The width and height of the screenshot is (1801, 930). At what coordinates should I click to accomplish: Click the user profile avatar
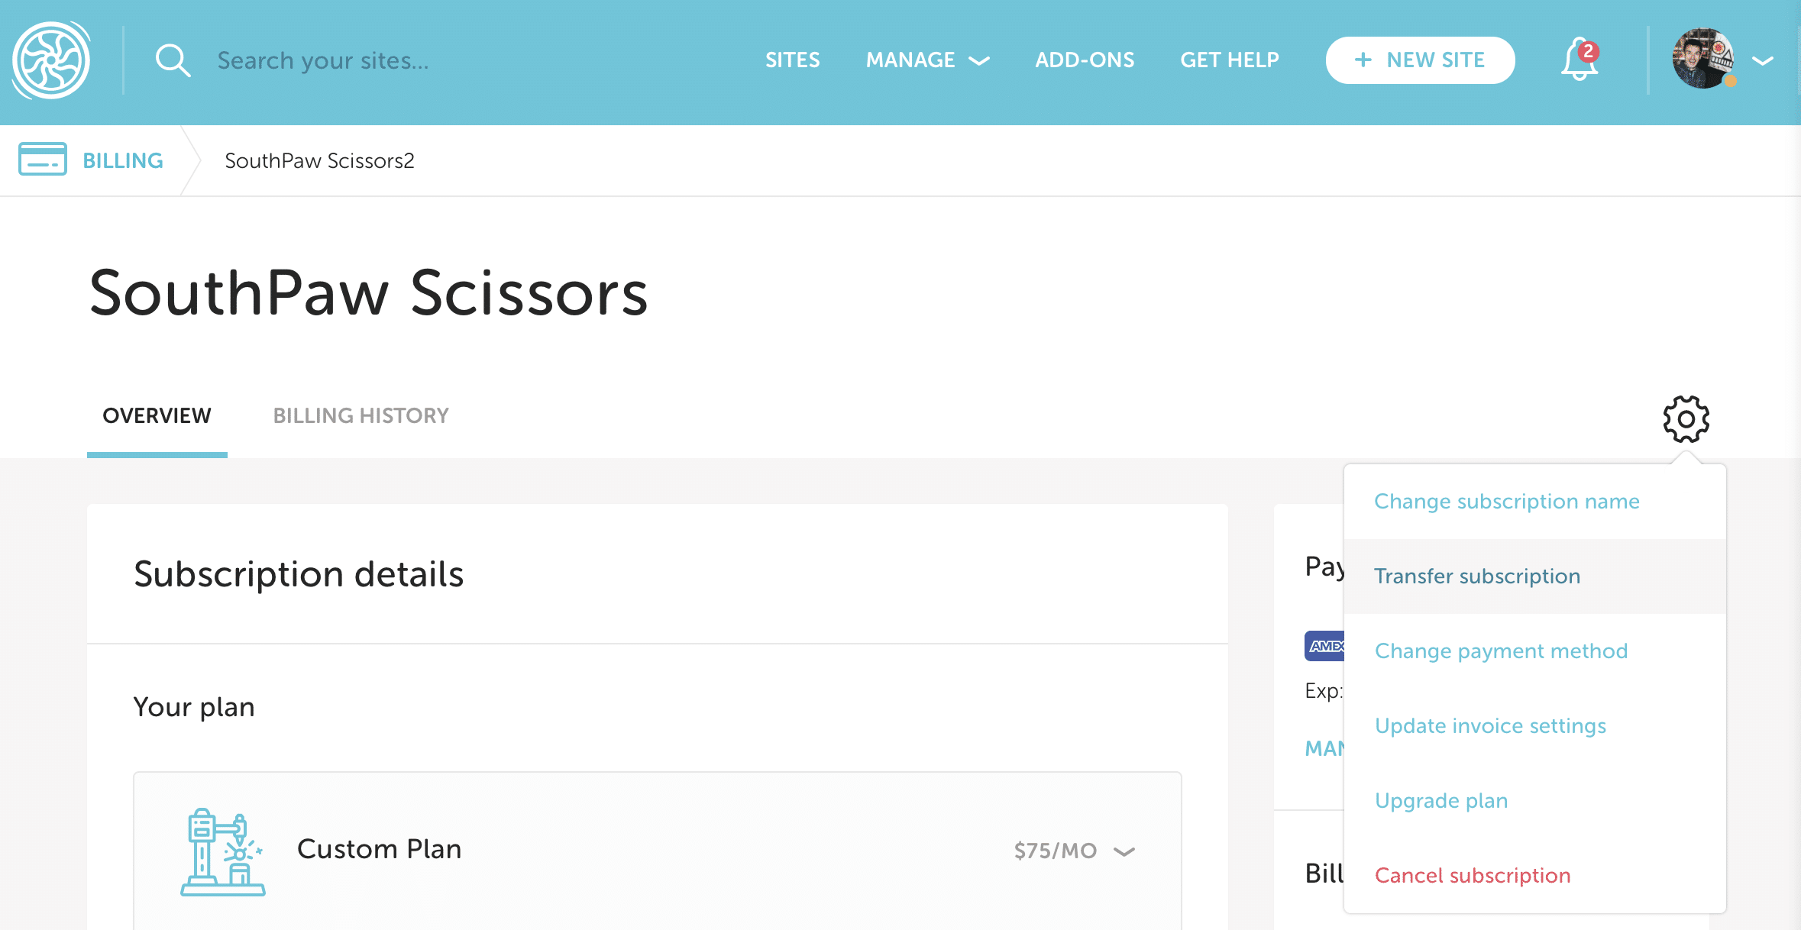pyautogui.click(x=1702, y=59)
